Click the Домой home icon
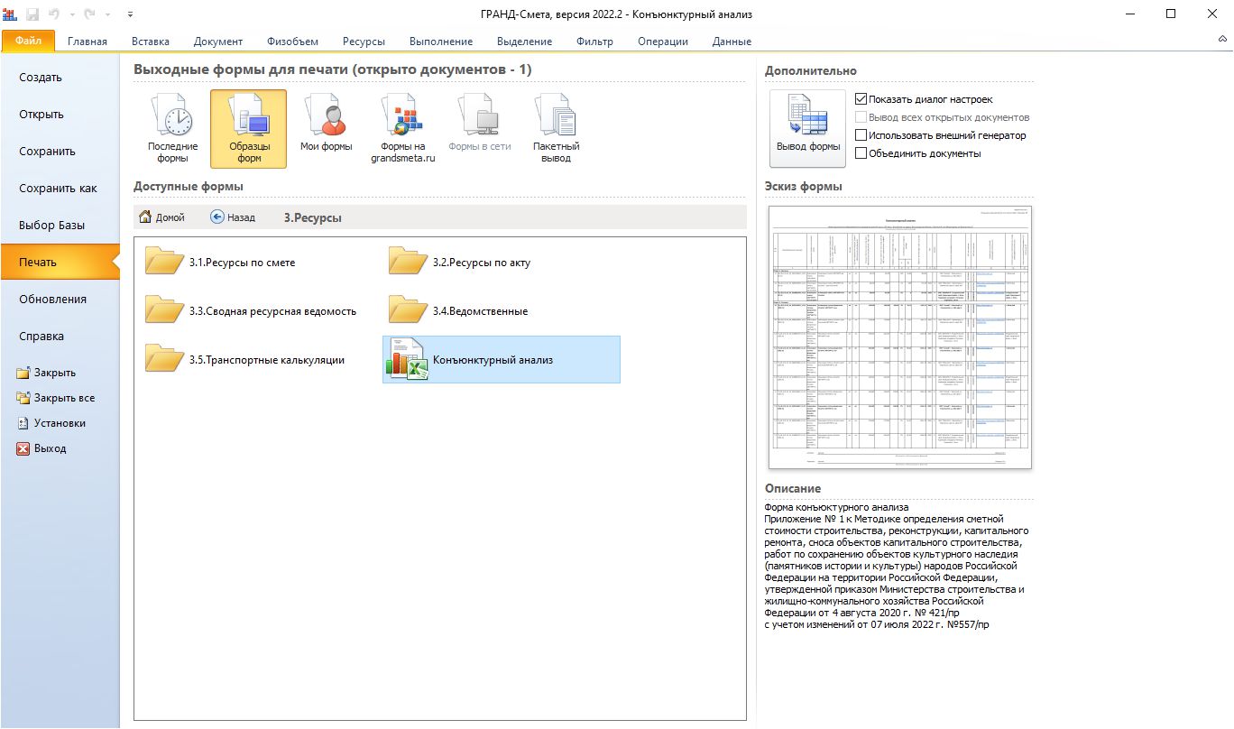Screen dimensions: 1234x729 pos(145,217)
